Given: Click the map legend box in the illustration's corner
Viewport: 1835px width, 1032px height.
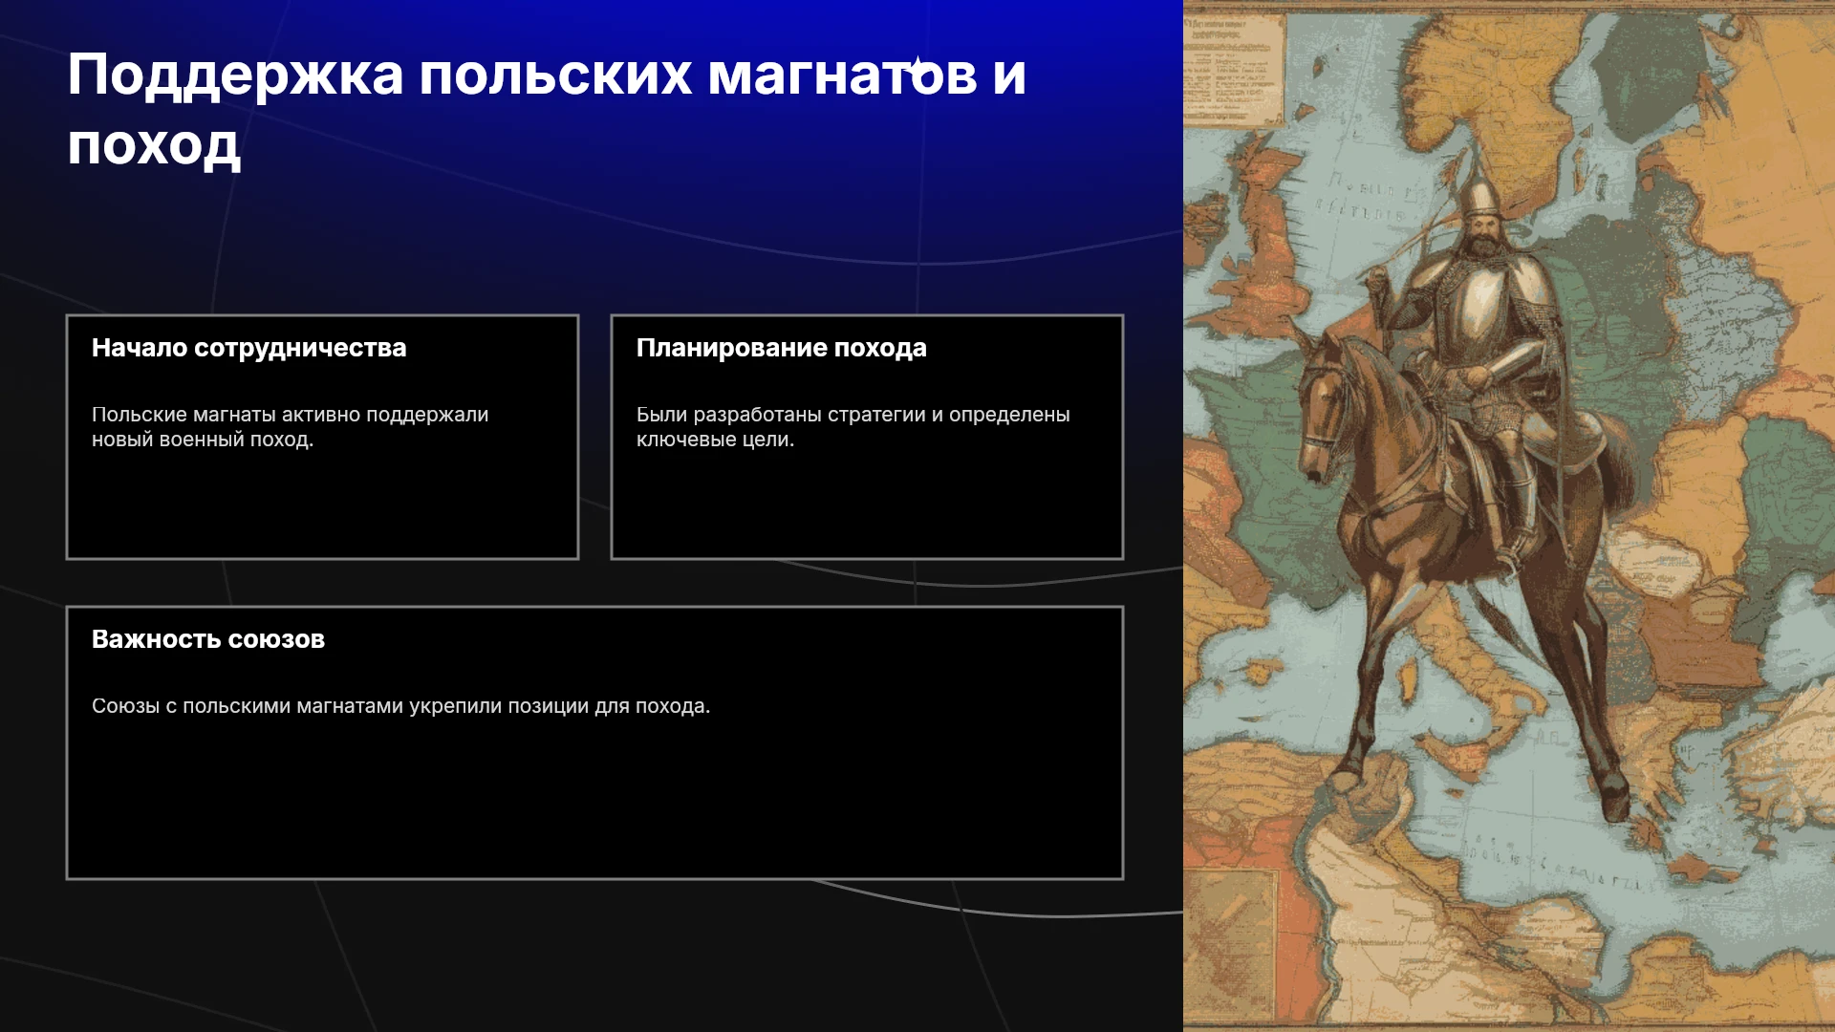Looking at the screenshot, I should tap(1233, 69).
